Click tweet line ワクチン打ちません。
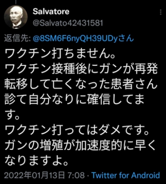This screenshot has width=166, height=184. (60, 54)
